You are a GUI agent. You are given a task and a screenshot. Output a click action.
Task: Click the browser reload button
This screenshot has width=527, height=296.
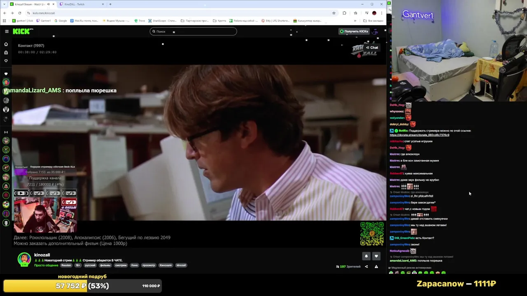pos(19,13)
